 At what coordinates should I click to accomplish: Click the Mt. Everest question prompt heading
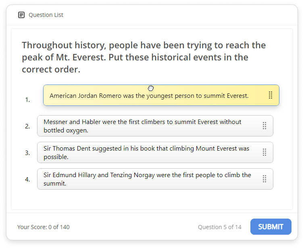[x=144, y=57]
